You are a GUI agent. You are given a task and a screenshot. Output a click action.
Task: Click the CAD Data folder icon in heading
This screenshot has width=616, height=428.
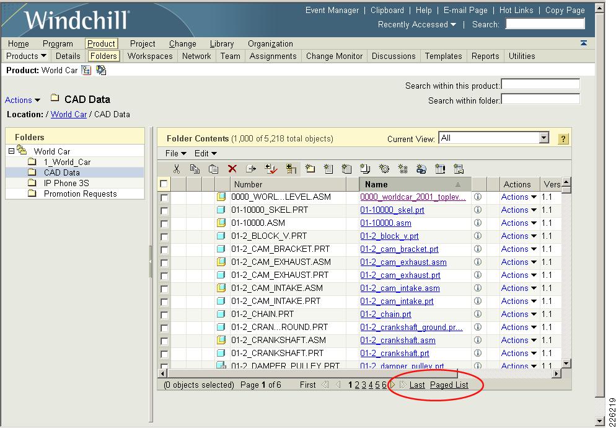pyautogui.click(x=55, y=98)
